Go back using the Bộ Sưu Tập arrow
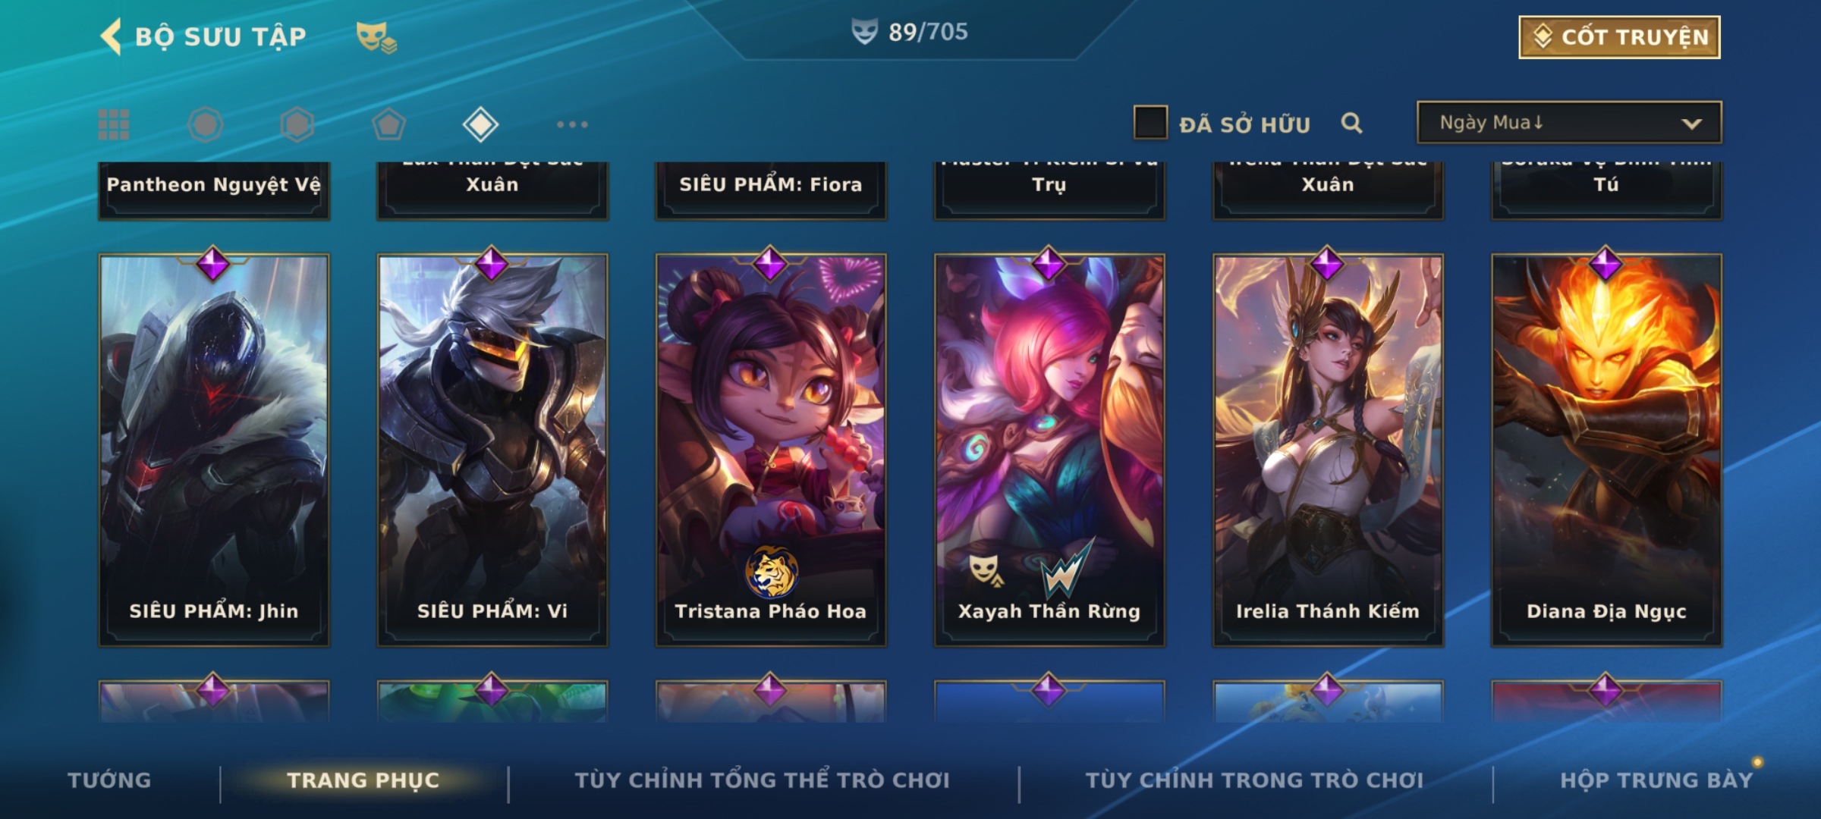This screenshot has height=819, width=1821. click(111, 36)
